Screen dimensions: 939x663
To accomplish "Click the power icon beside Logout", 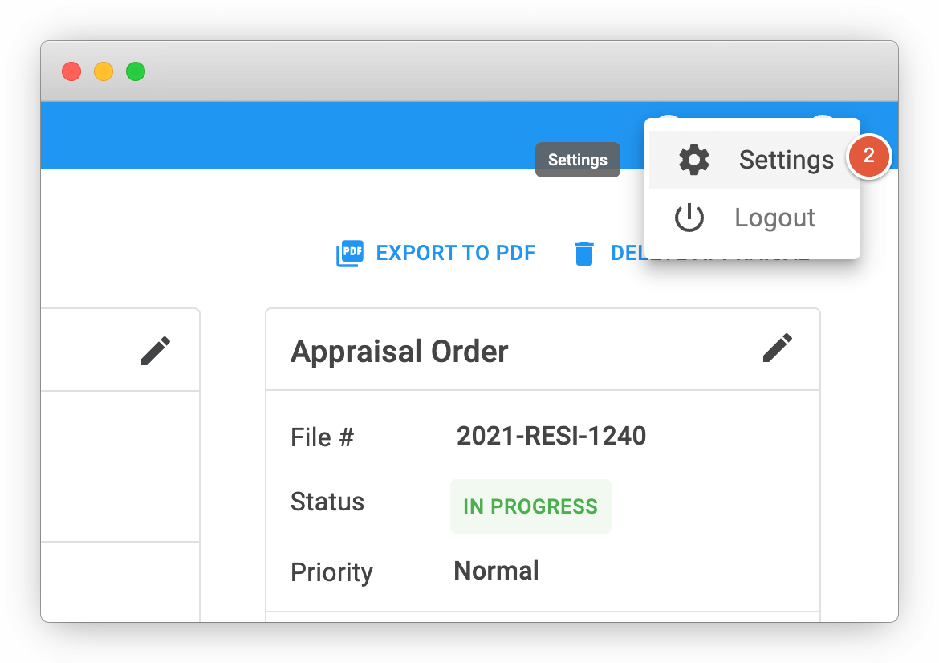I will pyautogui.click(x=689, y=217).
